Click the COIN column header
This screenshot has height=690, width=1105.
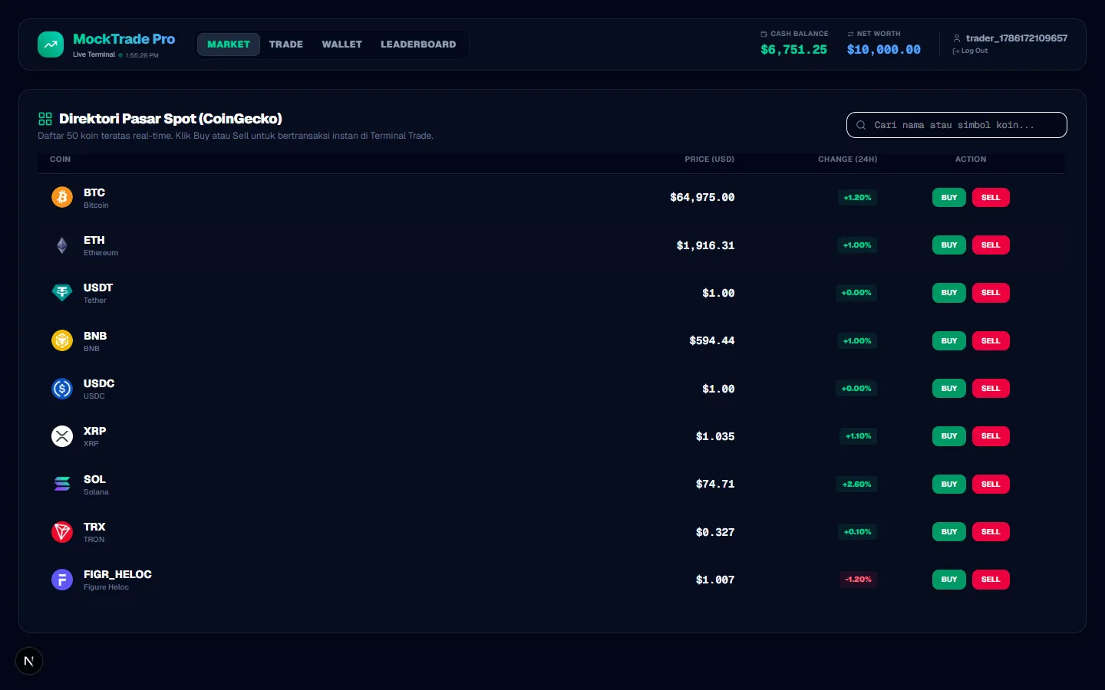pos(60,159)
